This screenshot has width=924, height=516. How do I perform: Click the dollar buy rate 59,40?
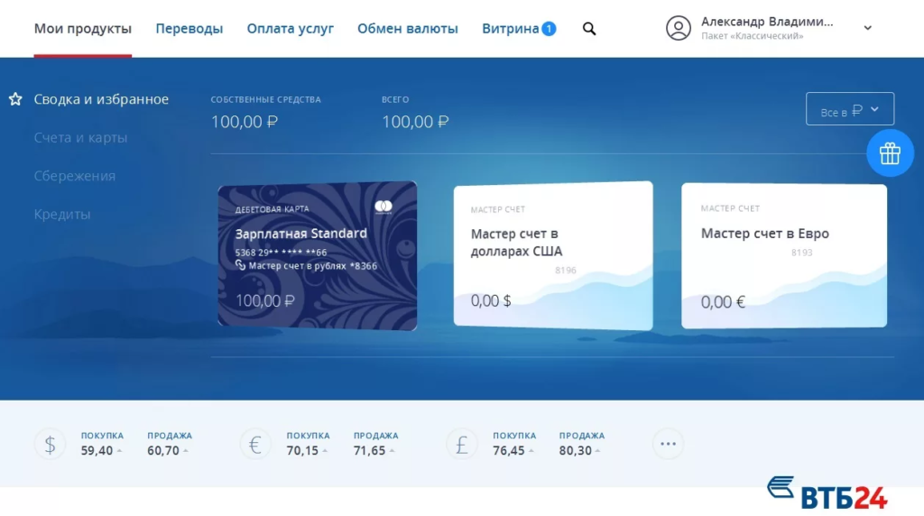coord(97,451)
